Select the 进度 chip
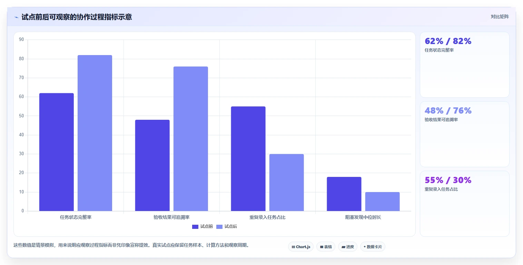This screenshot has width=523, height=265. tap(348, 247)
